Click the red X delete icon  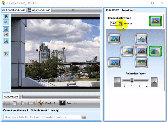pyautogui.click(x=6, y=53)
